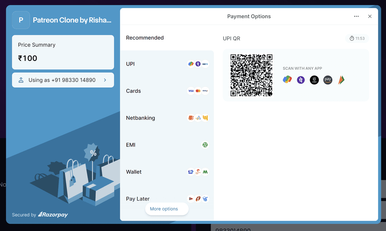The height and width of the screenshot is (231, 386).
Task: Click the UPI QR code image
Action: tap(252, 75)
